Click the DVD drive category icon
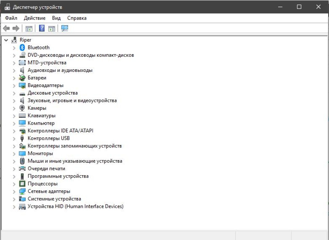This screenshot has width=329, height=240. coord(22,55)
